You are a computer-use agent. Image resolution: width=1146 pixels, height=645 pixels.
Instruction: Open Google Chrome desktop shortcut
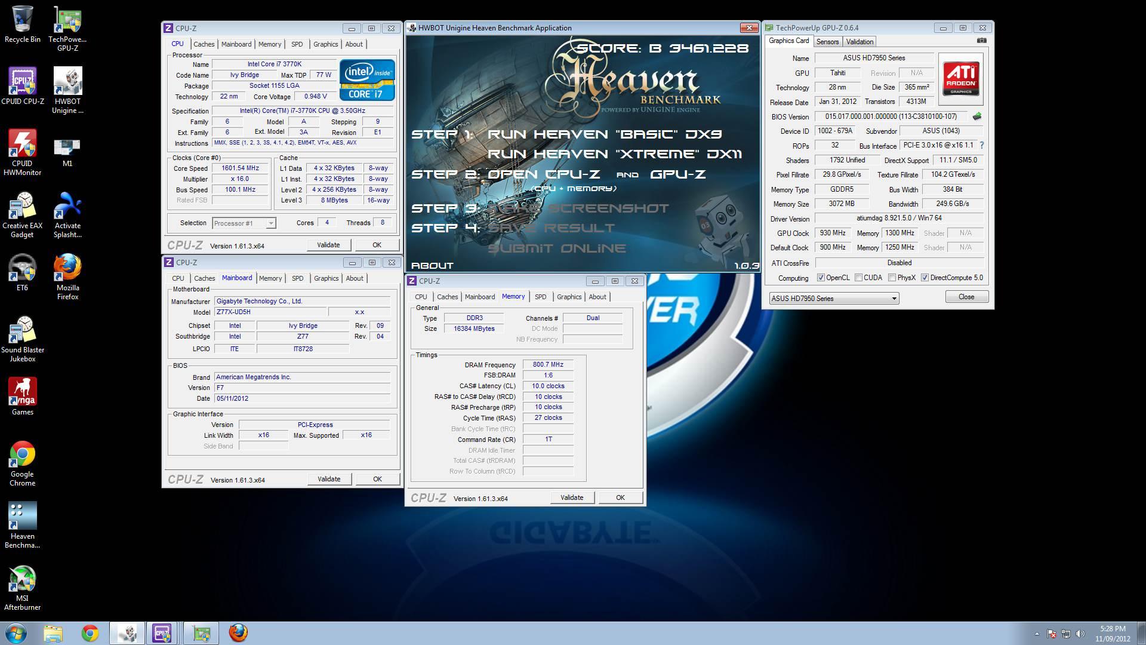click(x=22, y=463)
